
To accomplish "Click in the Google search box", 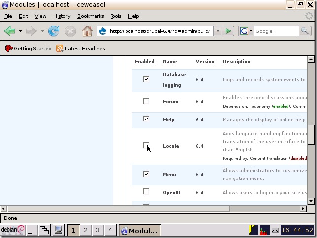I will pyautogui.click(x=276, y=31).
